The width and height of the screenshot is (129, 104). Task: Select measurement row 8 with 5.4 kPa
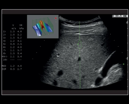pyautogui.click(x=13, y=53)
